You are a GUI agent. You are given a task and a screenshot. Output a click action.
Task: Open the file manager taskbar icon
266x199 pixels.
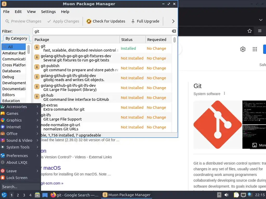click(x=37, y=195)
